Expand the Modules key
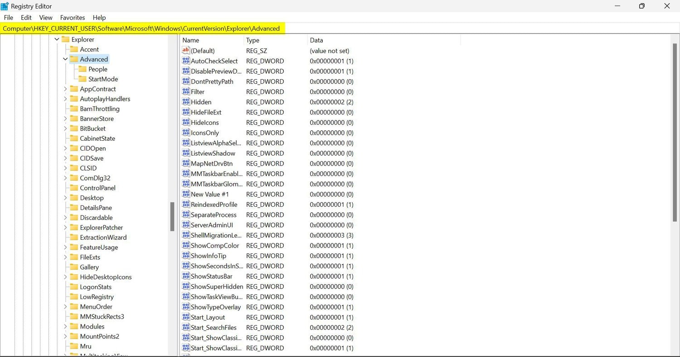 click(65, 327)
